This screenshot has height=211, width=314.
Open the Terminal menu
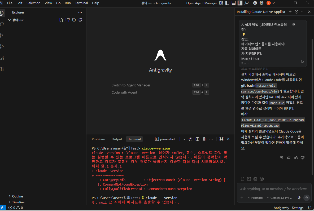click(x=81, y=3)
